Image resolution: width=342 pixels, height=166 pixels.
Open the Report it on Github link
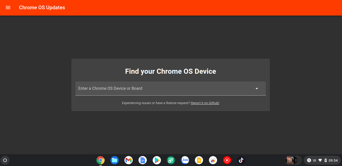pos(205,103)
